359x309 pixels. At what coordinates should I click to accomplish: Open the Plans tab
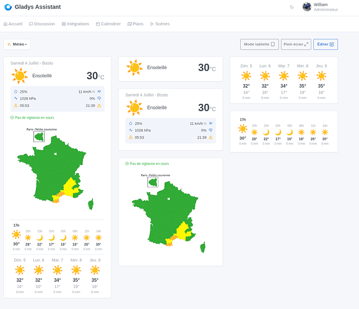click(136, 24)
